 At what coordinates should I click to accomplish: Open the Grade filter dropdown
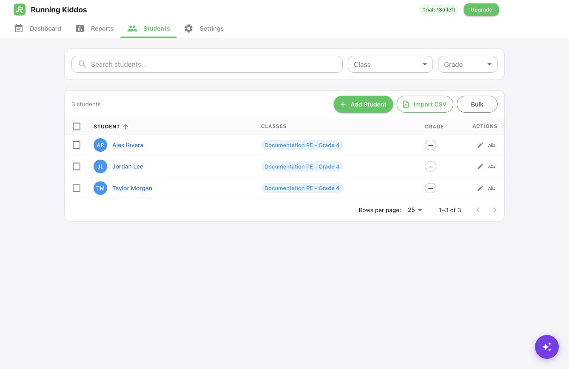click(468, 64)
